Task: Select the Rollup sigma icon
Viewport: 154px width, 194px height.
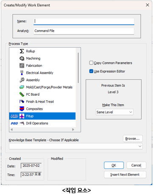Action: click(22, 51)
